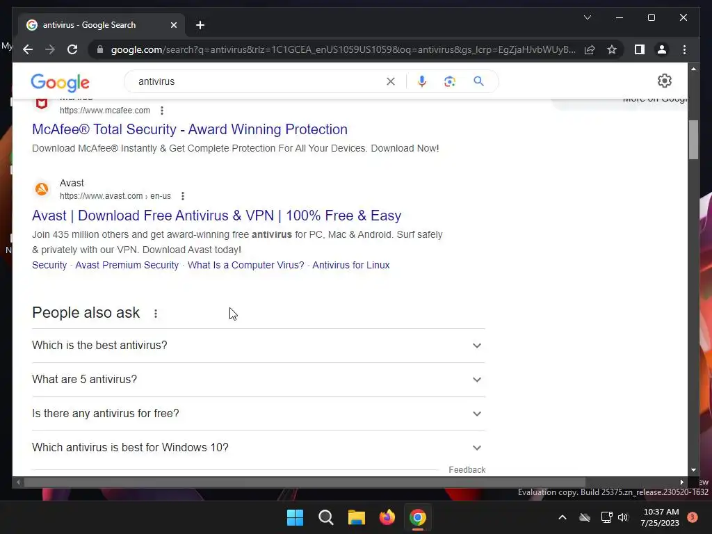Click the https://www.avast.com URL text
712x534 pixels.
115,196
